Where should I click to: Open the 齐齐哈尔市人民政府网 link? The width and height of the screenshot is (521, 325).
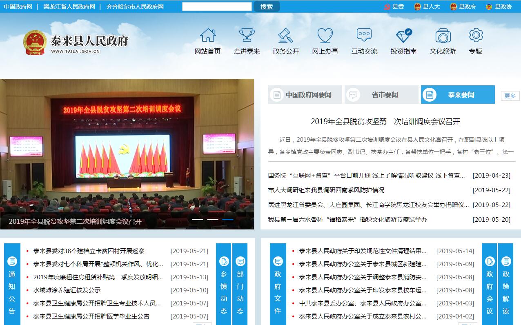point(135,7)
